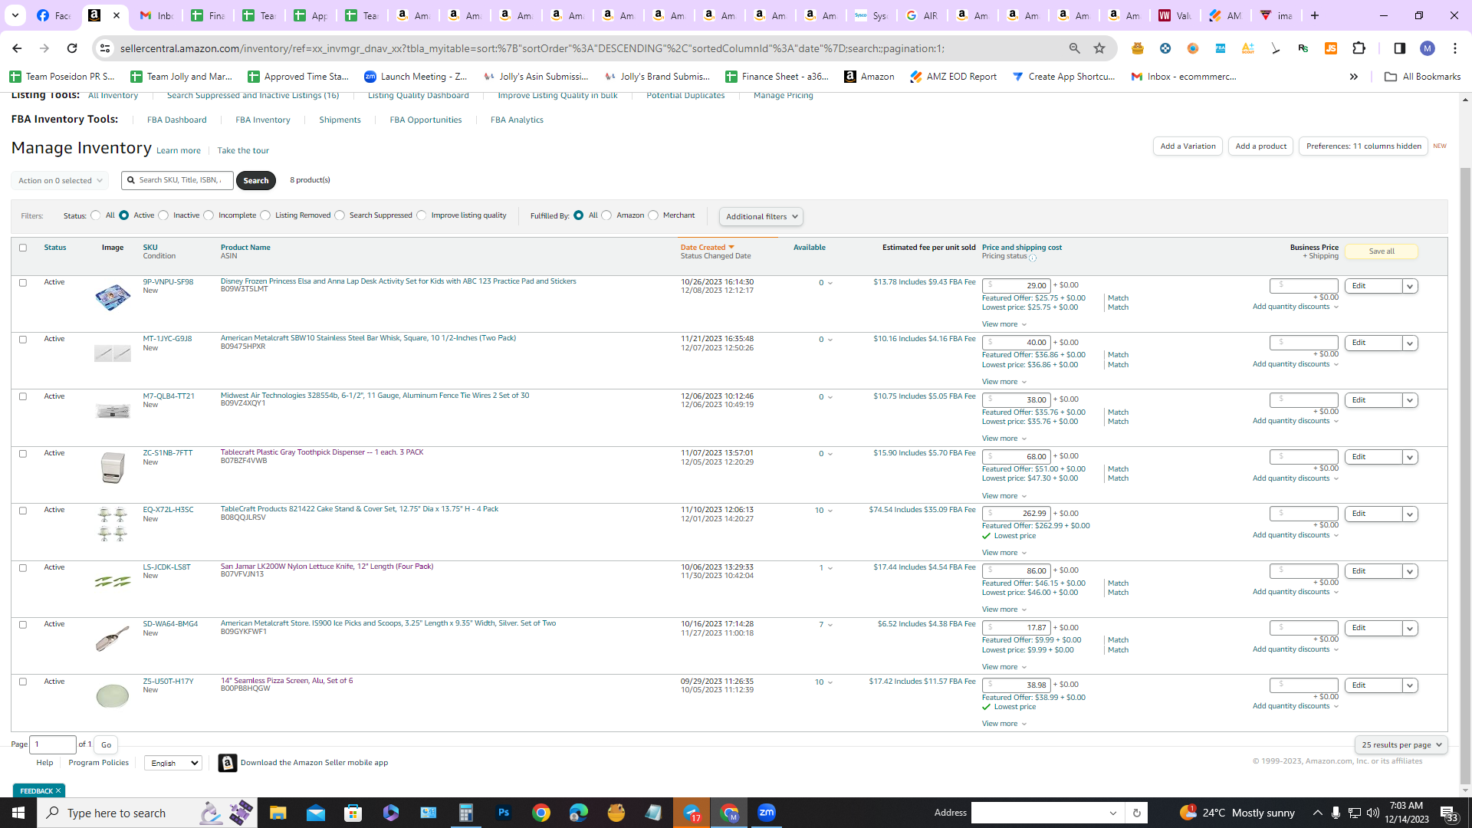Open the Chrome profile avatar

click(x=1428, y=48)
